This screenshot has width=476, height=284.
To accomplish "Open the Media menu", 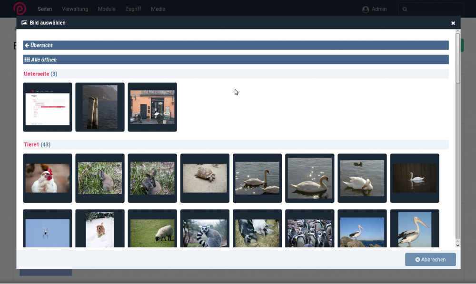I will point(158,9).
